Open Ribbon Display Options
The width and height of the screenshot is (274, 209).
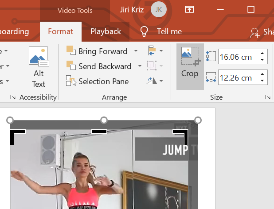[x=189, y=9]
